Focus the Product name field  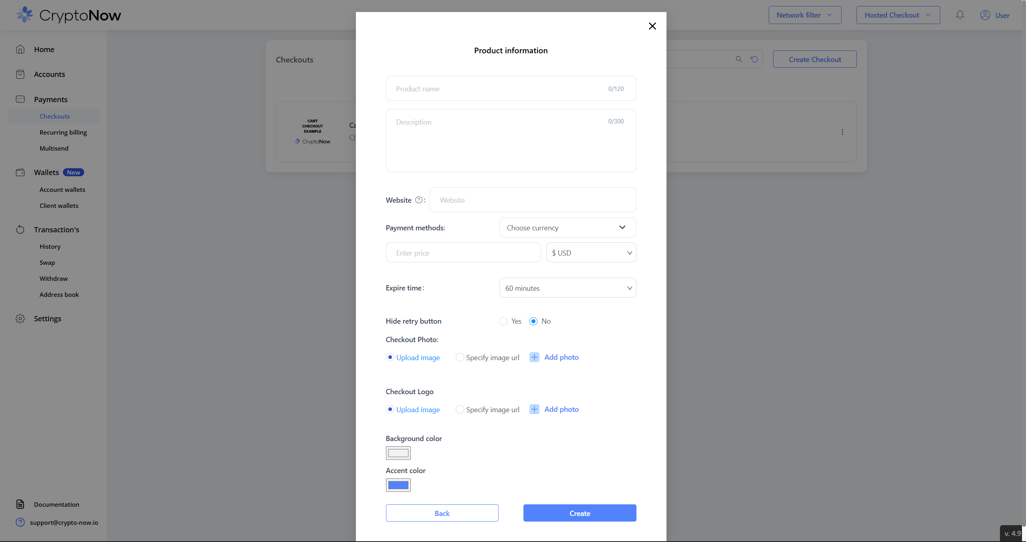point(511,89)
